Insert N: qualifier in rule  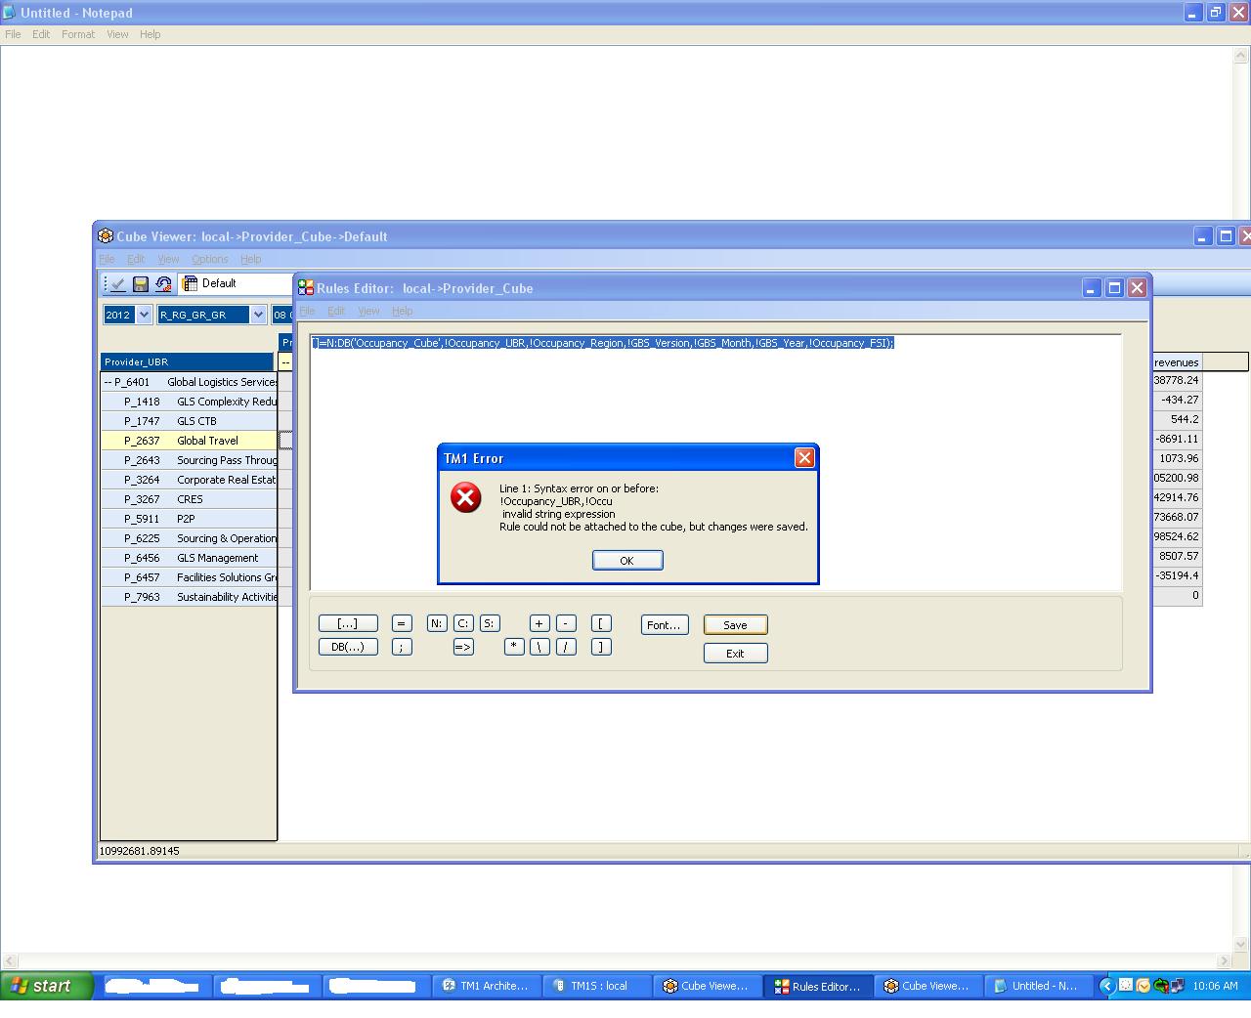click(x=437, y=623)
